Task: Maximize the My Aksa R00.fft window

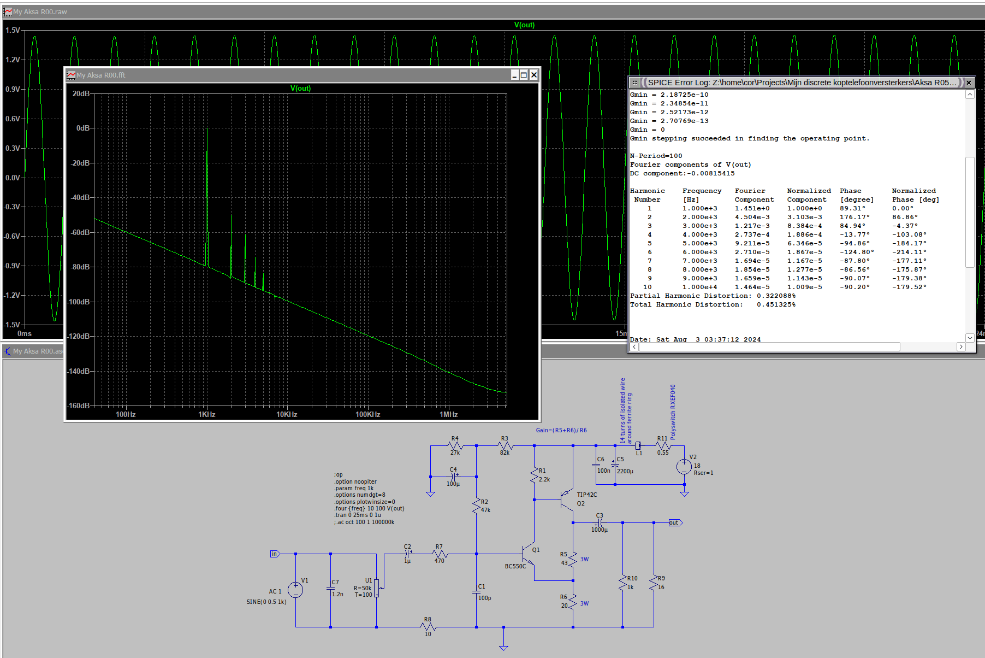Action: click(x=524, y=75)
